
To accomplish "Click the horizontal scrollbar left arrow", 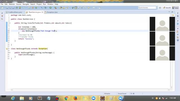I will [12, 89].
